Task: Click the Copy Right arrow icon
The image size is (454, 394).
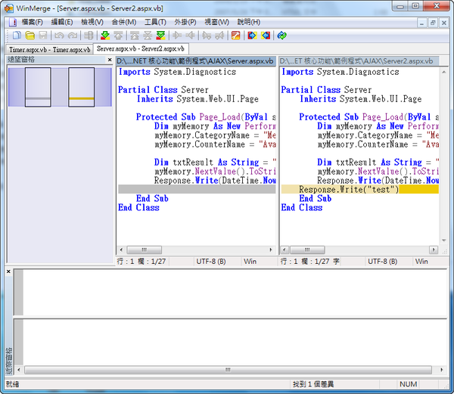Action: pos(177,36)
